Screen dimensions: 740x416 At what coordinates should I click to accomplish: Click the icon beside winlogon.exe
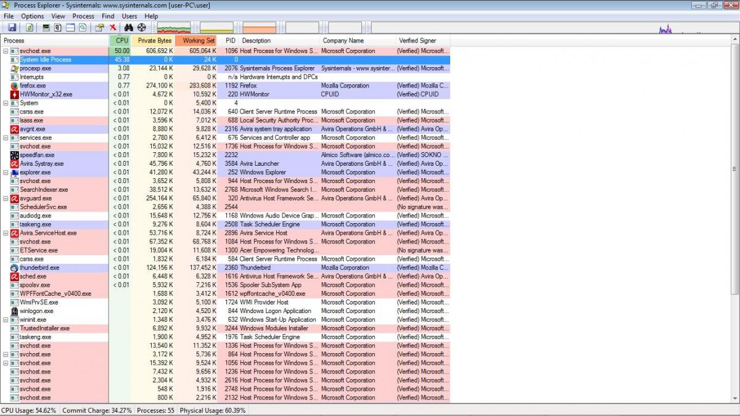[x=15, y=311]
